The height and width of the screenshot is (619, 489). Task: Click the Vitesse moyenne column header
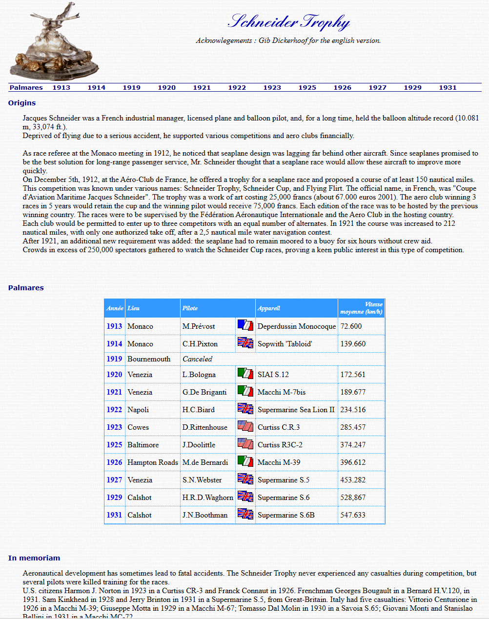coord(362,308)
